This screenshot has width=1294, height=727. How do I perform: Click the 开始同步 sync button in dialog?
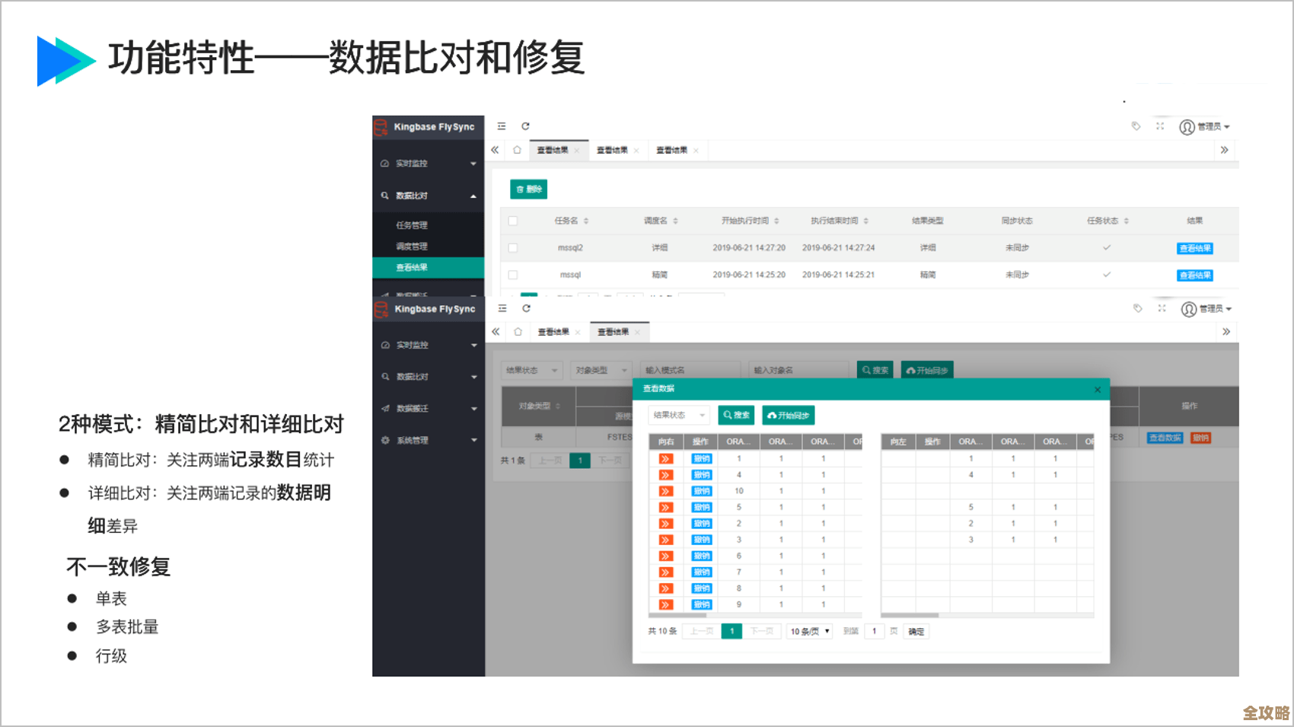(788, 415)
